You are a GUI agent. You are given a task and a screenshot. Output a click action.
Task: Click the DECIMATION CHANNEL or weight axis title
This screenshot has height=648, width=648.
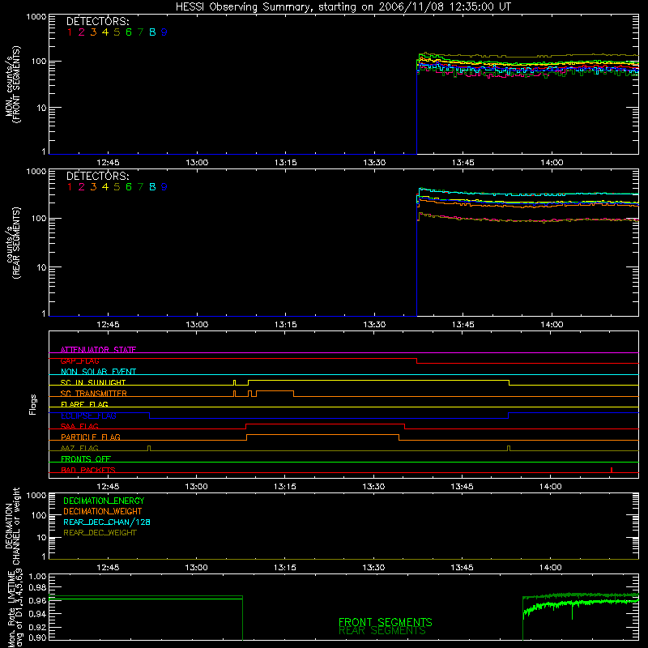[x=12, y=526]
